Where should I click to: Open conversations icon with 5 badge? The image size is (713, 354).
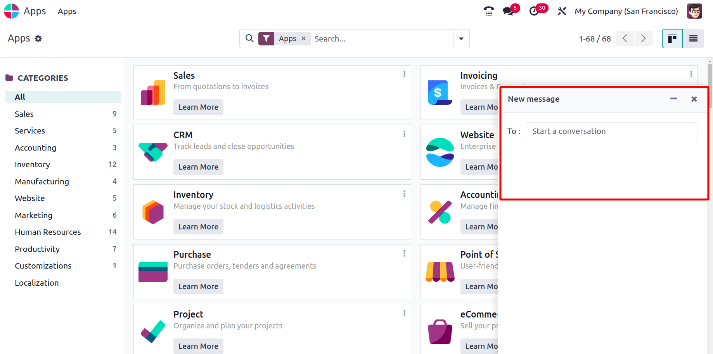tap(508, 11)
